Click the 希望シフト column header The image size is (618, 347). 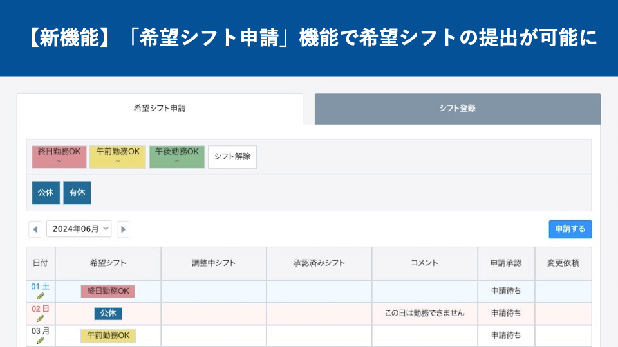108,263
